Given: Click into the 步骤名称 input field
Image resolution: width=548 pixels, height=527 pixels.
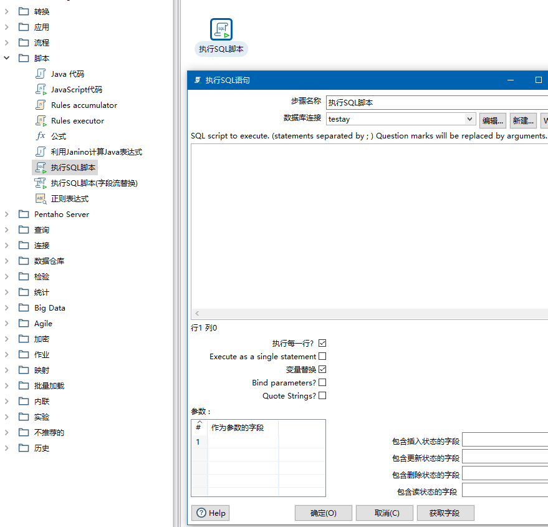Looking at the screenshot, I should tap(437, 102).
